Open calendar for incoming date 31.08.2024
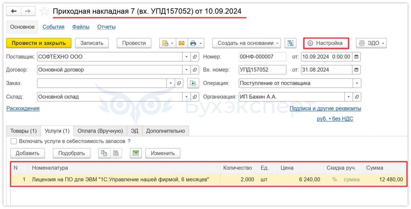411x209 pixels. pyautogui.click(x=356, y=70)
